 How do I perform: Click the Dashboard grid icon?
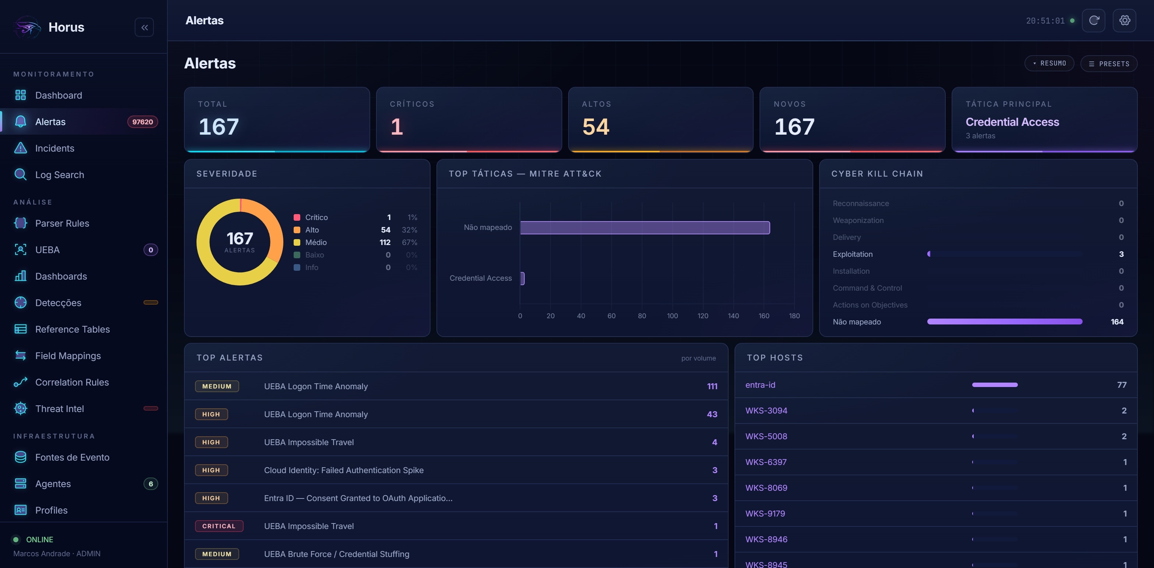(21, 95)
